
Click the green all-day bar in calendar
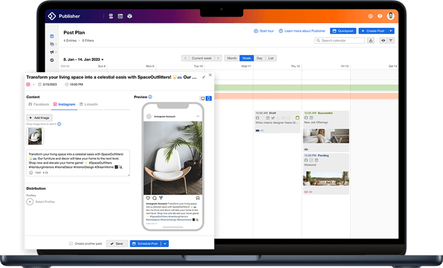[306, 88]
